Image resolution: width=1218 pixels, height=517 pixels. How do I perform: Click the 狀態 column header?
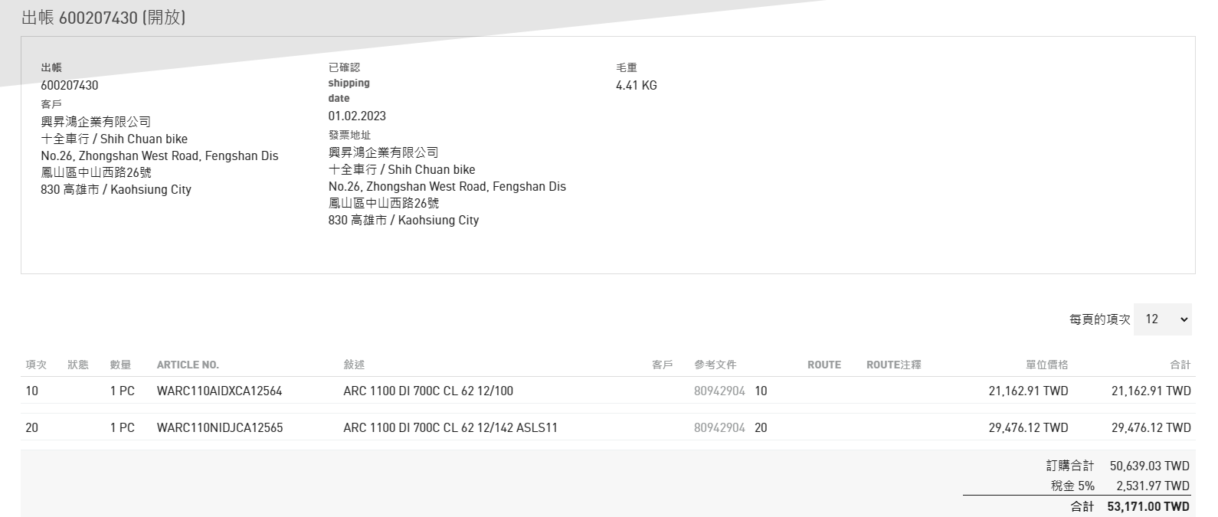pyautogui.click(x=78, y=365)
